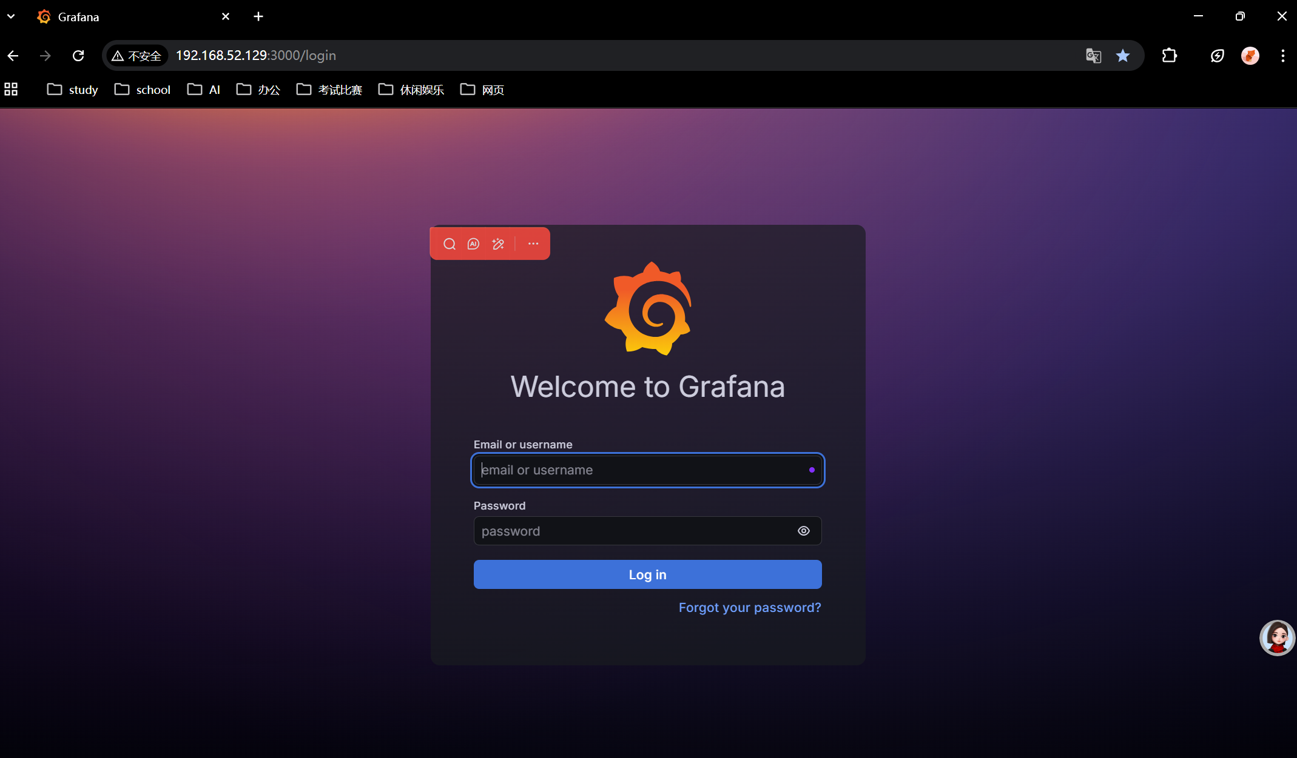Open the Chrome three-dot menu

(1282, 56)
